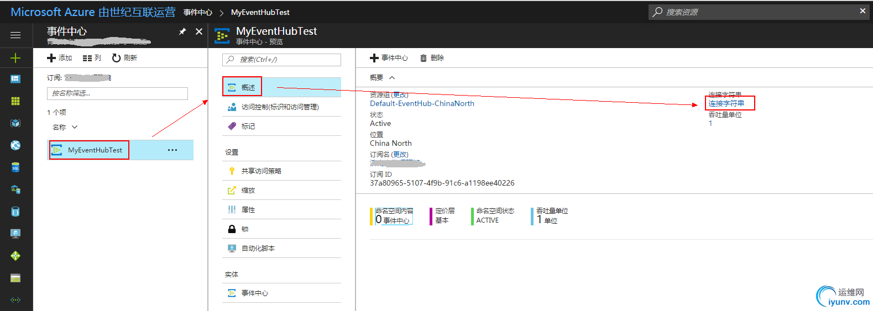The image size is (873, 311).
Task: Focus the 按名称筛选 filter field
Action: pos(117,93)
